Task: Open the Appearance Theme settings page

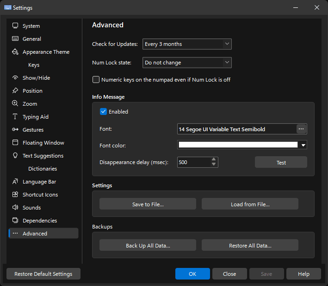Action: [43, 52]
